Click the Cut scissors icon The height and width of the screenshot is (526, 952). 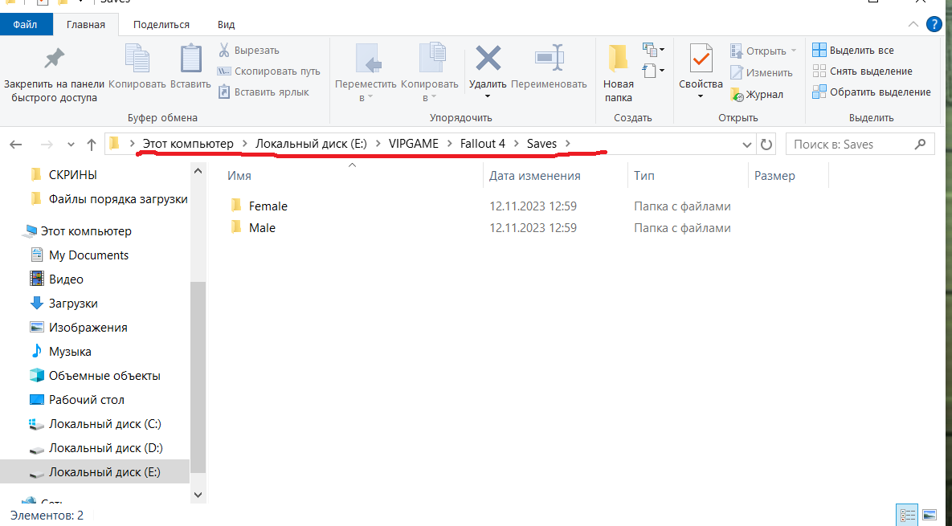pos(224,51)
